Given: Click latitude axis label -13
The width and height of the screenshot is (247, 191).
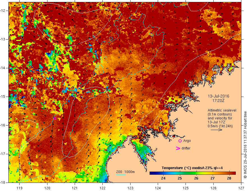Looking at the screenshot, I should (3, 39).
